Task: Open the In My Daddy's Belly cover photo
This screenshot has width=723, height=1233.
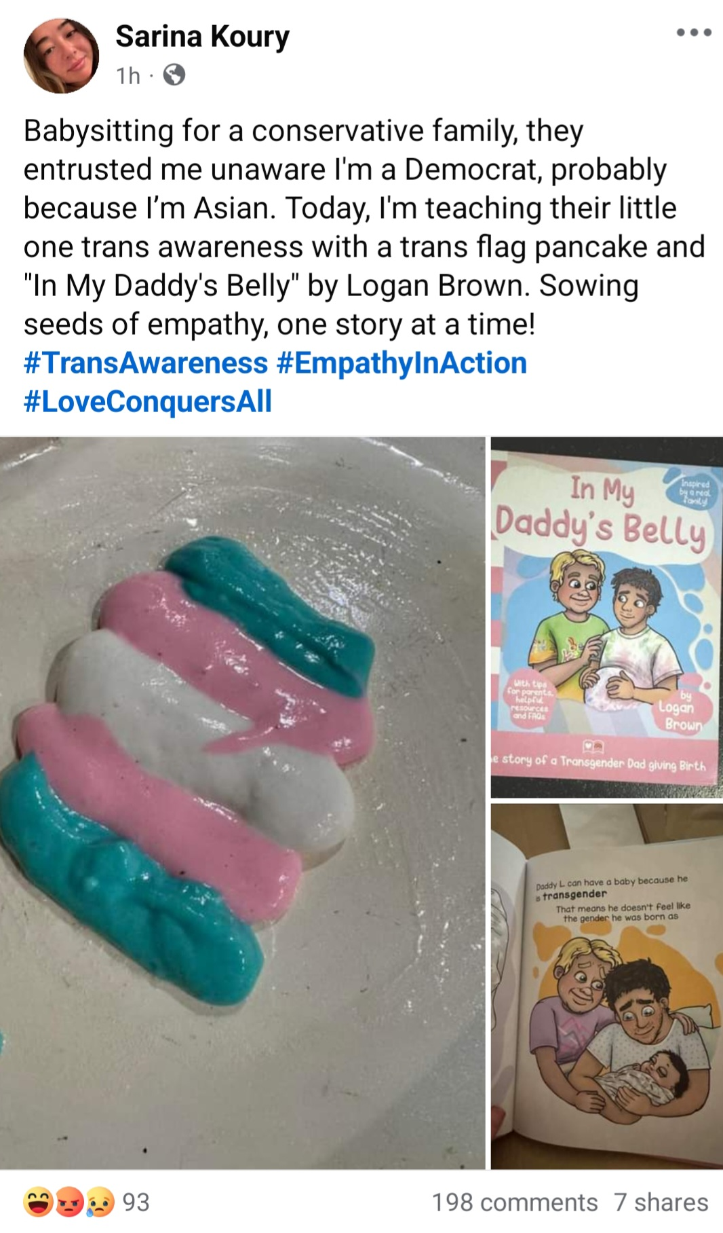Action: coord(607,617)
